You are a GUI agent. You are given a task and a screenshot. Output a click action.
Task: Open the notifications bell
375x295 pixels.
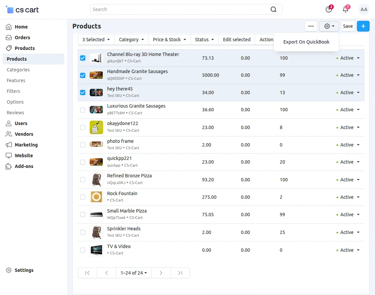(346, 9)
